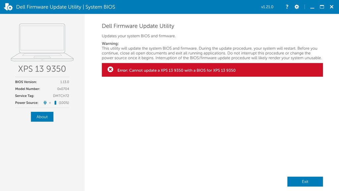Select the battery percentage (100%)
Screen dimensions: 339x191
(x=64, y=103)
